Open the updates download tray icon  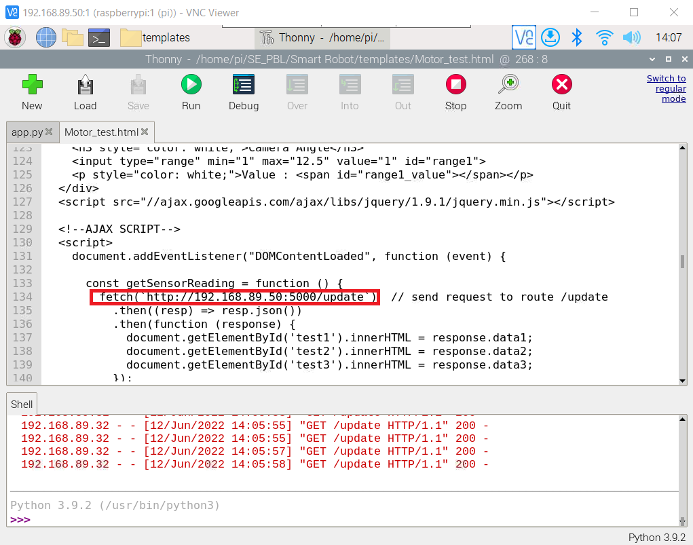(x=550, y=37)
